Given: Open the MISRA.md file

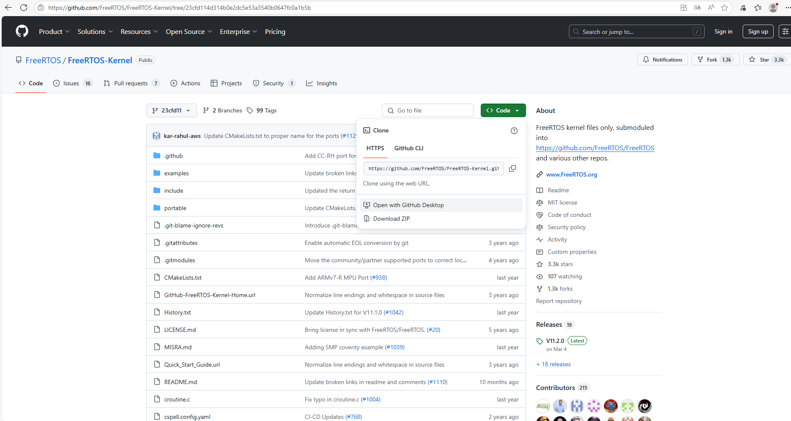Looking at the screenshot, I should (178, 347).
